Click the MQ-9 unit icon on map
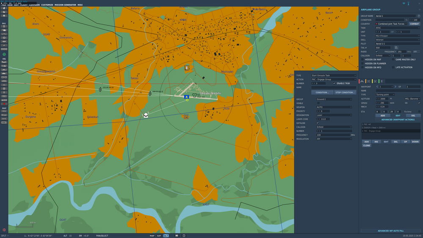The height and width of the screenshot is (238, 423). pyautogui.click(x=146, y=115)
